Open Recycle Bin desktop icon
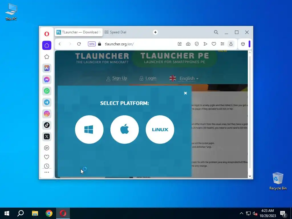 tap(278, 181)
